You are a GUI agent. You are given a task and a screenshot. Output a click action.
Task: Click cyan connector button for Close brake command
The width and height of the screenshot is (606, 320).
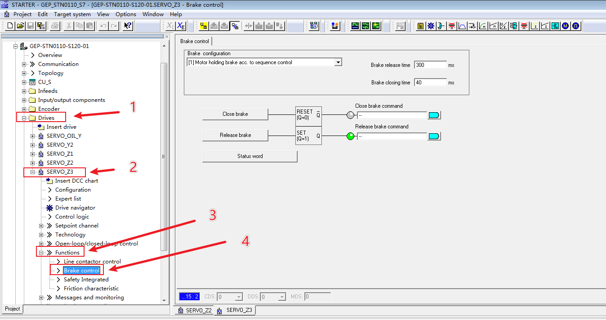(434, 115)
